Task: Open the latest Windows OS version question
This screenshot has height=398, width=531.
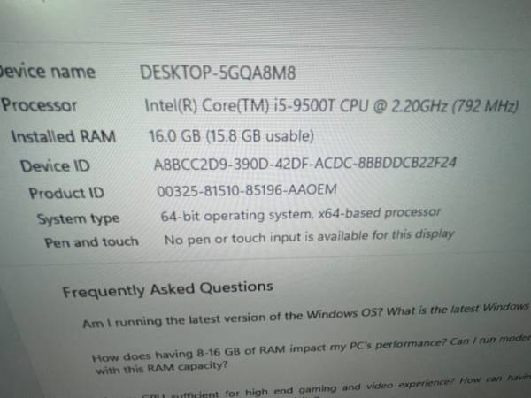Action: [x=307, y=316]
